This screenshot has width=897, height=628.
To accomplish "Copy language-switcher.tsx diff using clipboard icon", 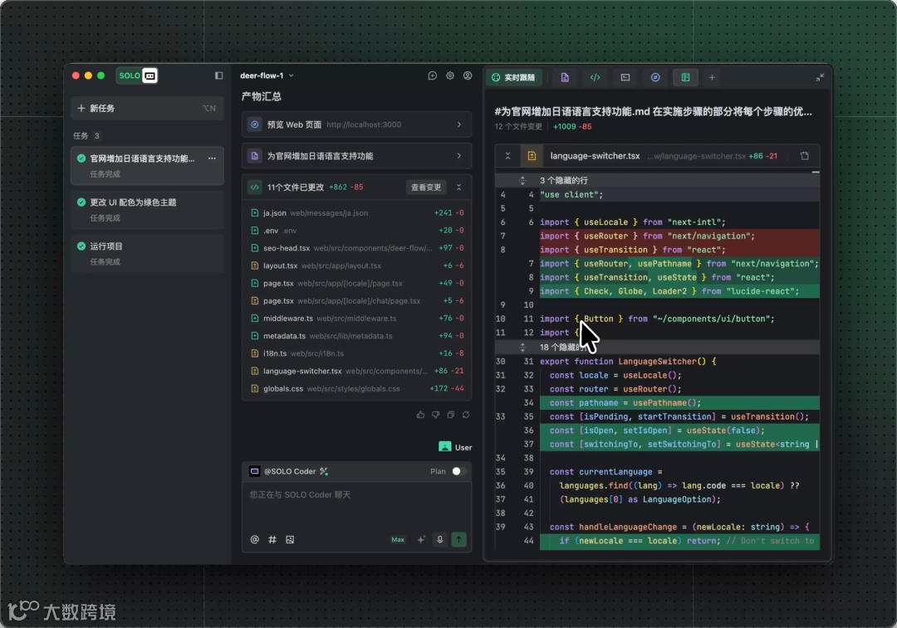I will [x=804, y=156].
